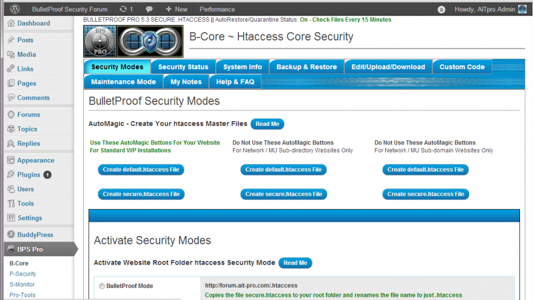Open P-Security in the sidebar
This screenshot has width=533, height=300.
click(x=23, y=274)
